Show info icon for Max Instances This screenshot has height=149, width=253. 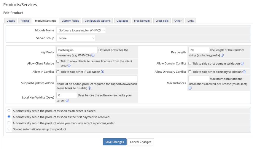(190, 88)
